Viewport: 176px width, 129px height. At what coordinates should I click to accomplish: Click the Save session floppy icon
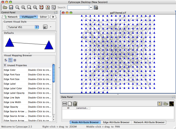pyautogui.click(x=11, y=7)
